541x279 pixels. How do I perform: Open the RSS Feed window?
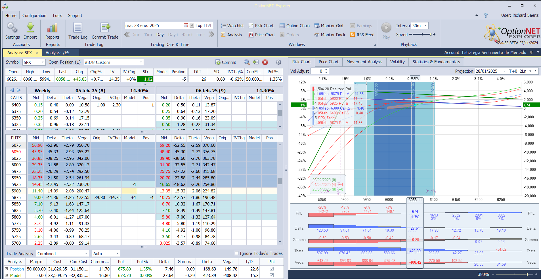pos(362,35)
